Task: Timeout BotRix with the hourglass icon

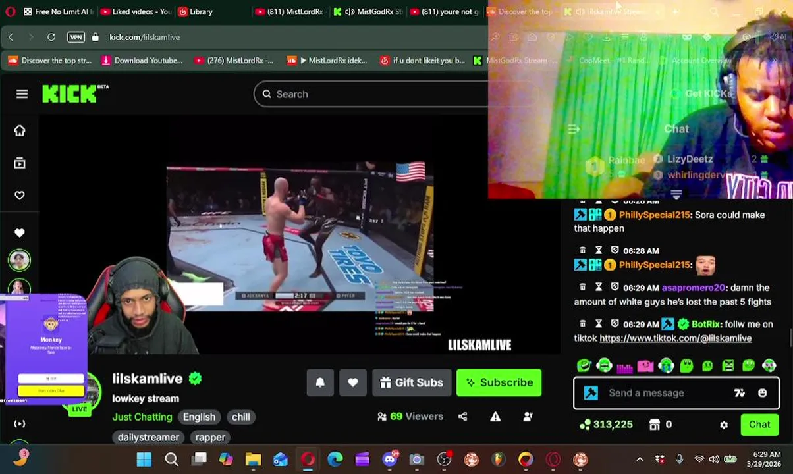Action: pyautogui.click(x=599, y=324)
